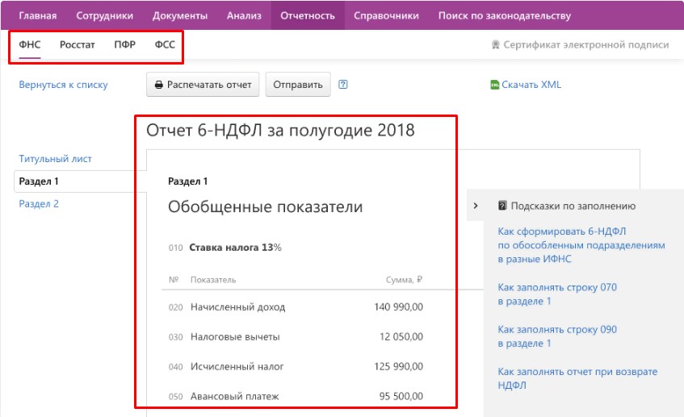The width and height of the screenshot is (684, 417).
Task: Open the Справочники menu
Action: [x=386, y=15]
